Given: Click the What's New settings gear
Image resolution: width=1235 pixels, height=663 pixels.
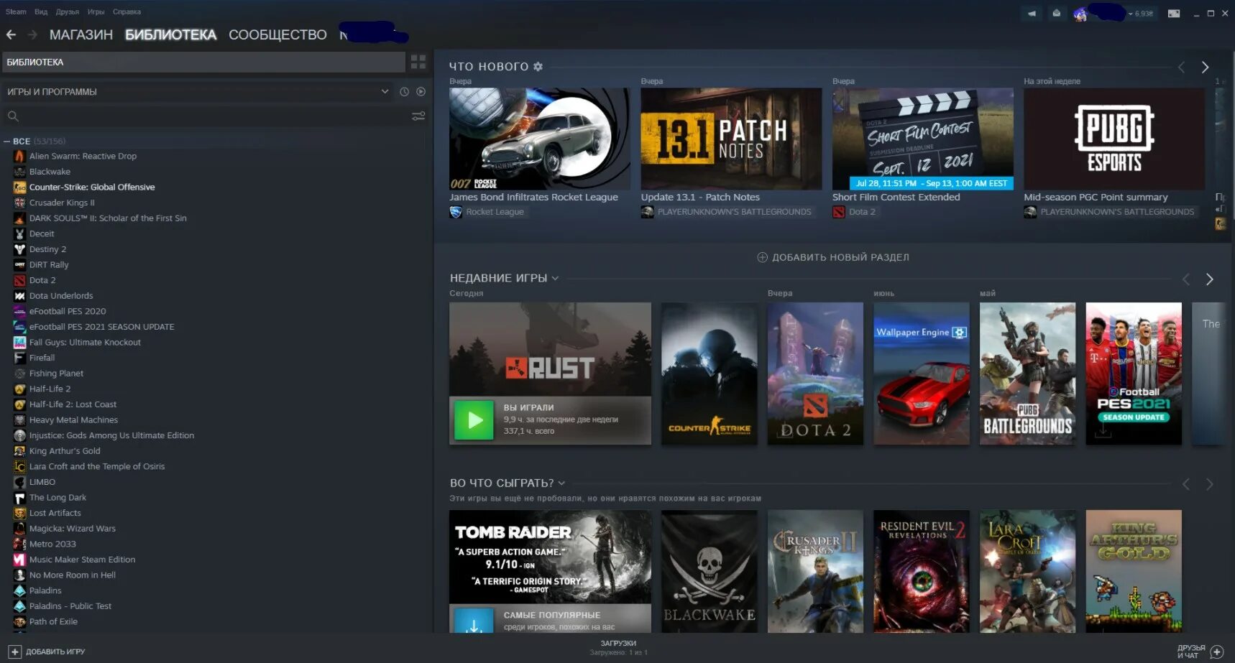Looking at the screenshot, I should (538, 66).
